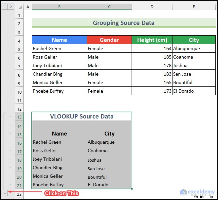Select row 2 header
The width and height of the screenshot is (218, 200).
[19, 24]
